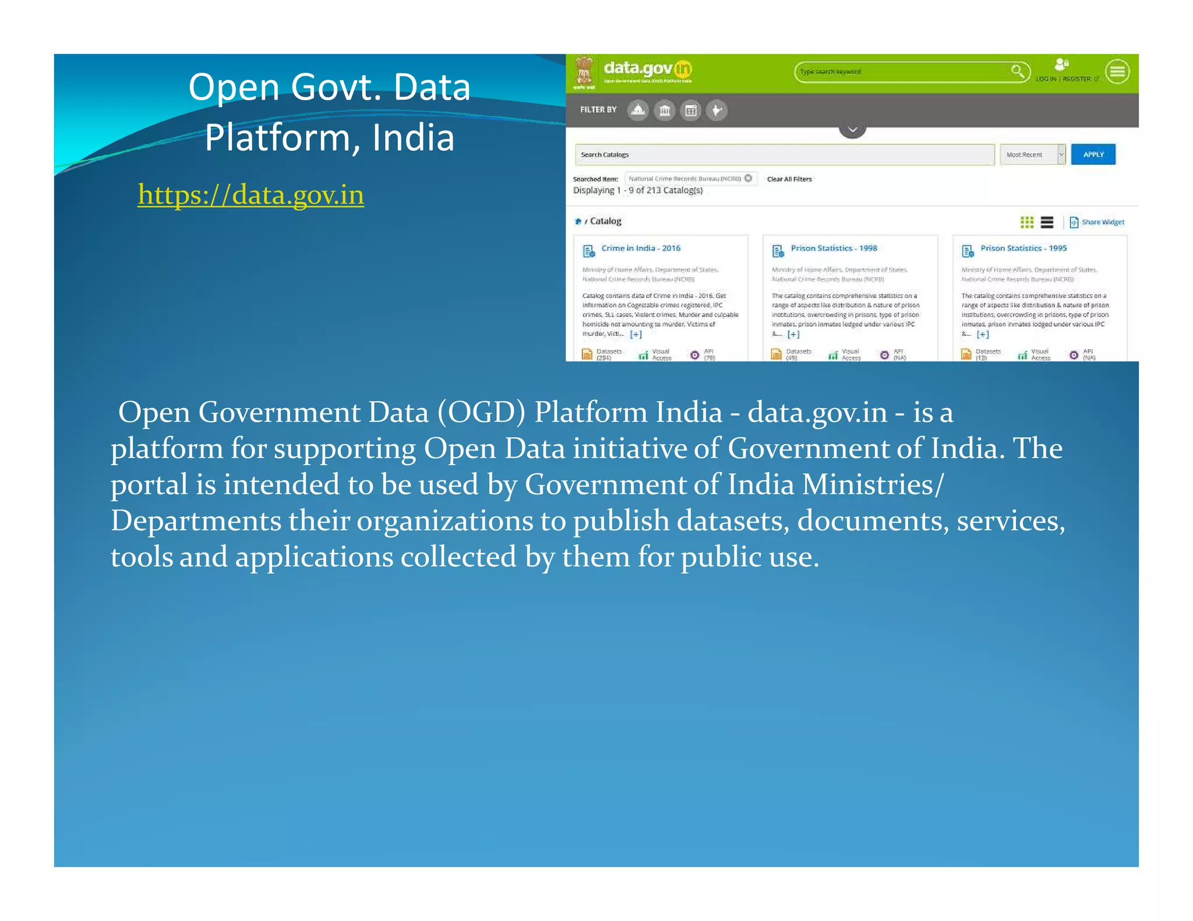Open the LOG IN link
Image resolution: width=1193 pixels, height=921 pixels.
1046,79
